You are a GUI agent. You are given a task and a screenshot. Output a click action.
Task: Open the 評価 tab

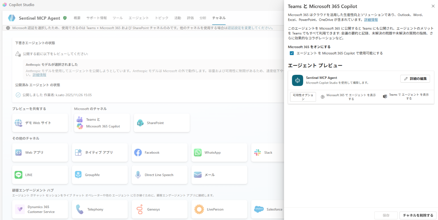(x=190, y=18)
